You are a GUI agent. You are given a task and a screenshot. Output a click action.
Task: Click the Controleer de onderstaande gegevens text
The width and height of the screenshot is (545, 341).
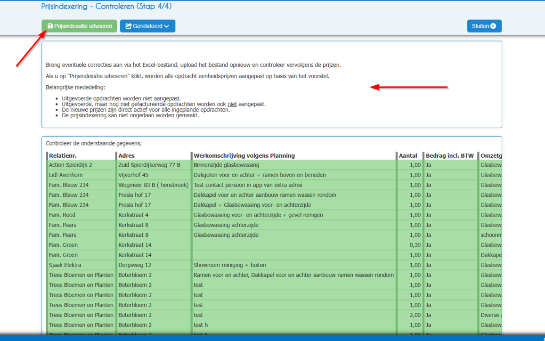(94, 144)
